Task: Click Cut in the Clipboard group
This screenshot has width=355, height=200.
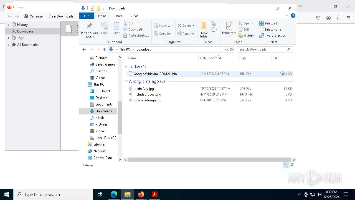Action: [x=128, y=23]
